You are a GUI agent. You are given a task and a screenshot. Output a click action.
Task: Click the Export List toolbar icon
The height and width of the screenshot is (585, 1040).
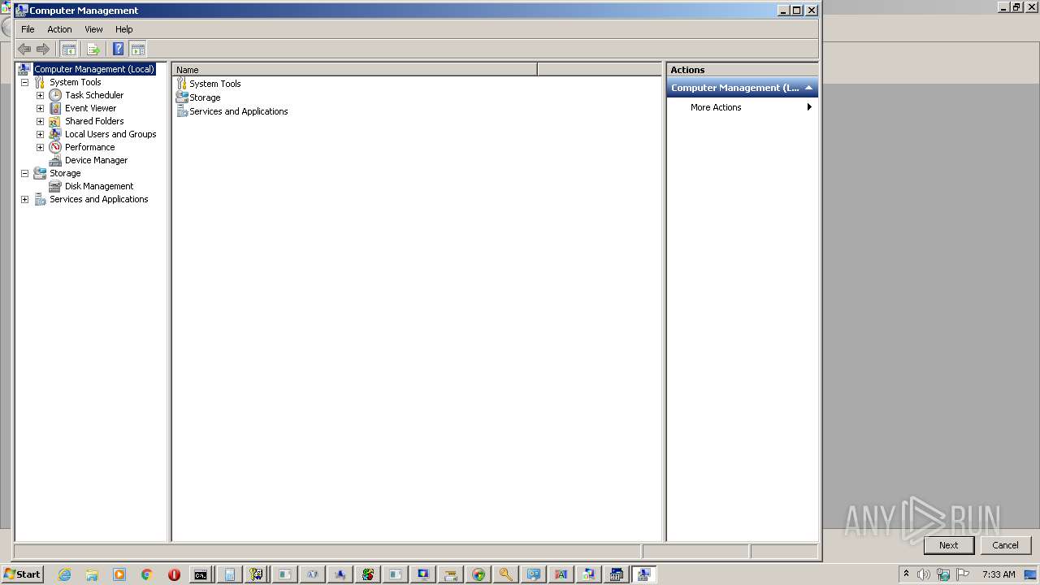pyautogui.click(x=93, y=49)
